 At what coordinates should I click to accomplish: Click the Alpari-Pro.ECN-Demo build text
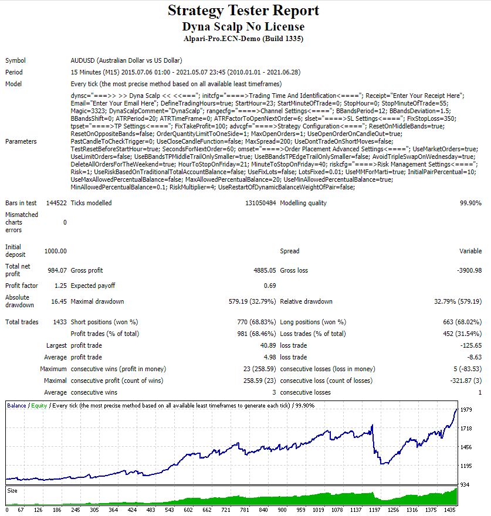pyautogui.click(x=243, y=39)
